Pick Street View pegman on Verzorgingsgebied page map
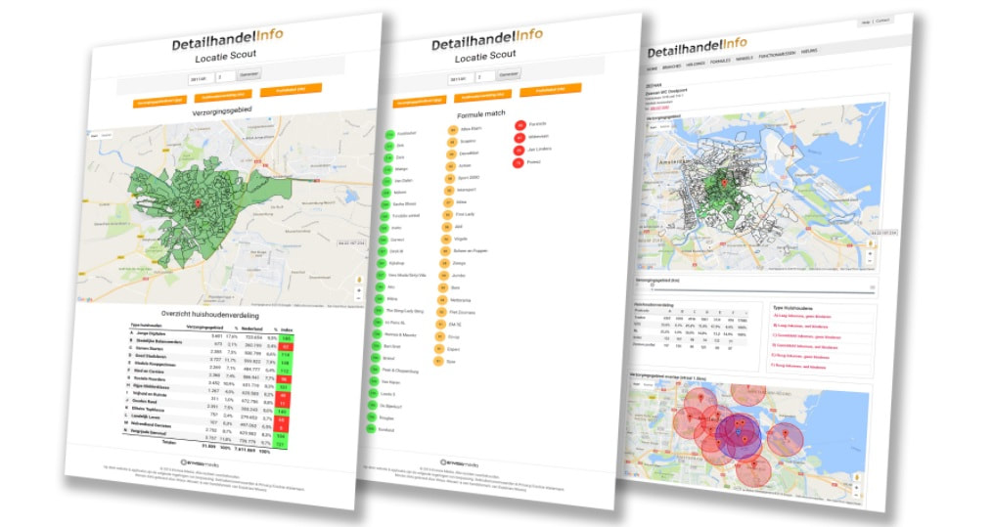993x527 pixels. [360, 279]
